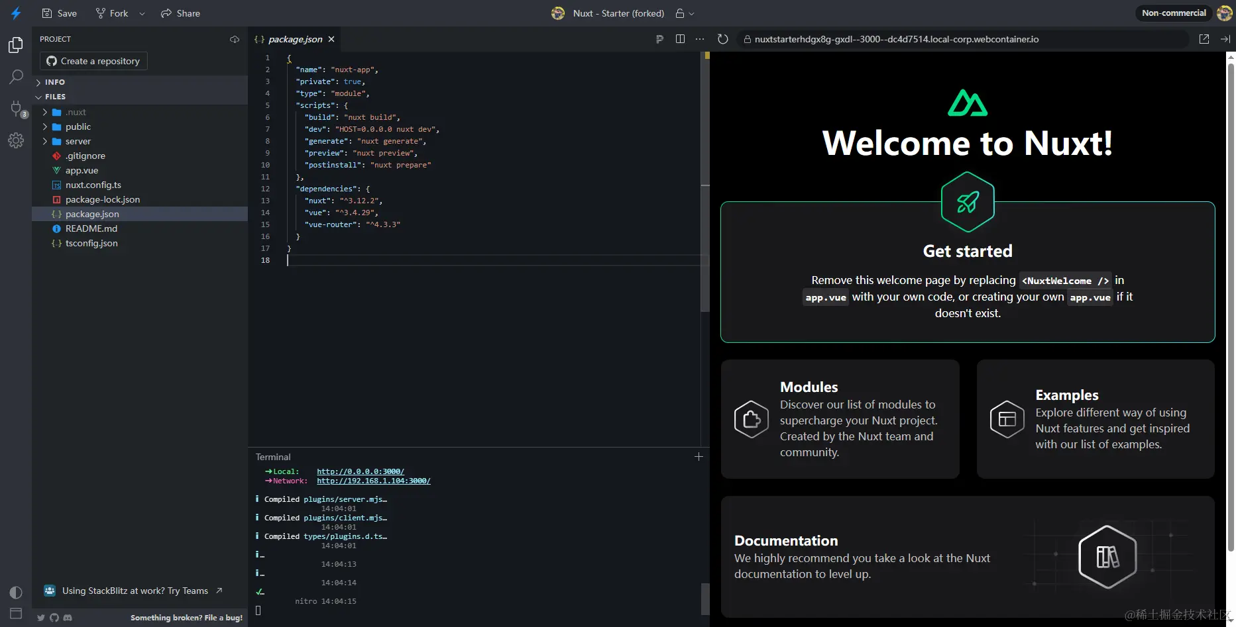Click the editor format/prettify icon
Viewport: 1236px width, 627px height.
[x=659, y=39]
